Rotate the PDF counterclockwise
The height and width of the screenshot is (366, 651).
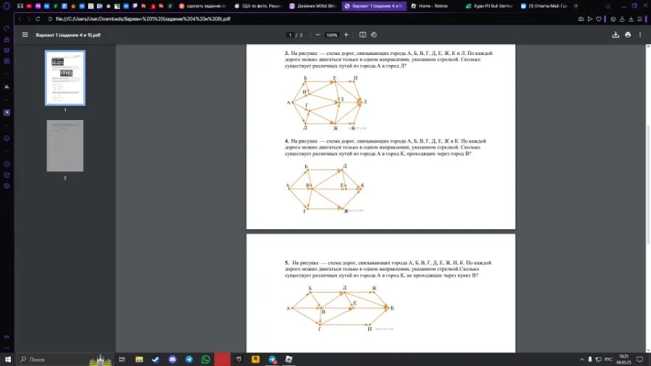(x=374, y=35)
